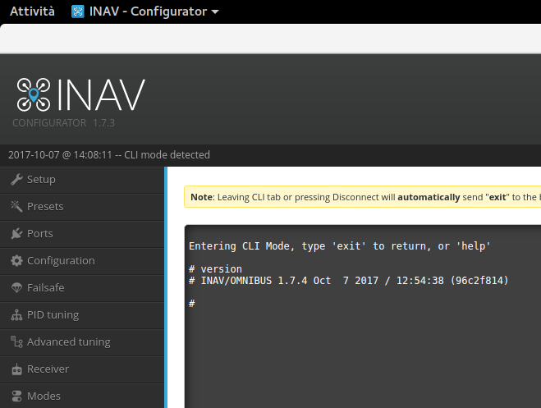Click the Presets magic wand icon

pyautogui.click(x=16, y=206)
